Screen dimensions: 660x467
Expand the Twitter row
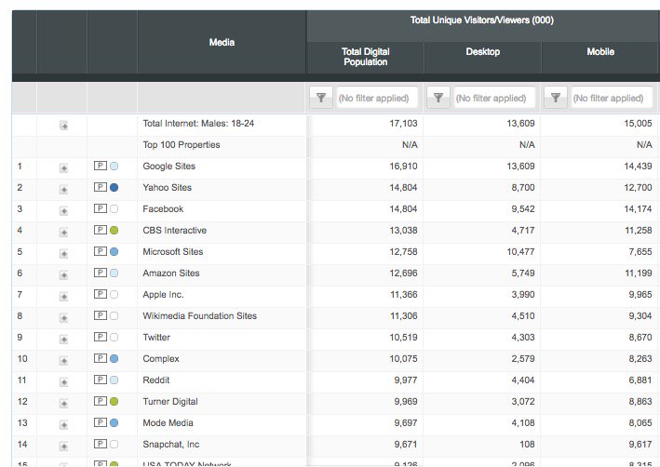(63, 340)
